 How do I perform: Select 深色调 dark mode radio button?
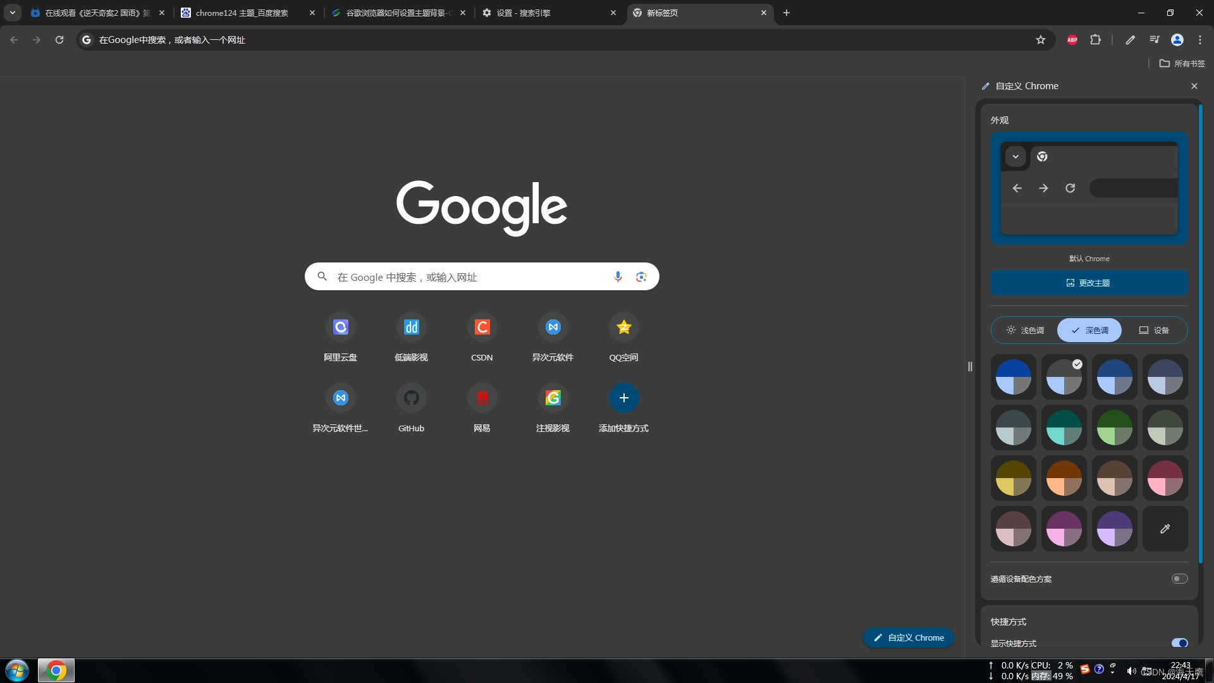pyautogui.click(x=1089, y=329)
